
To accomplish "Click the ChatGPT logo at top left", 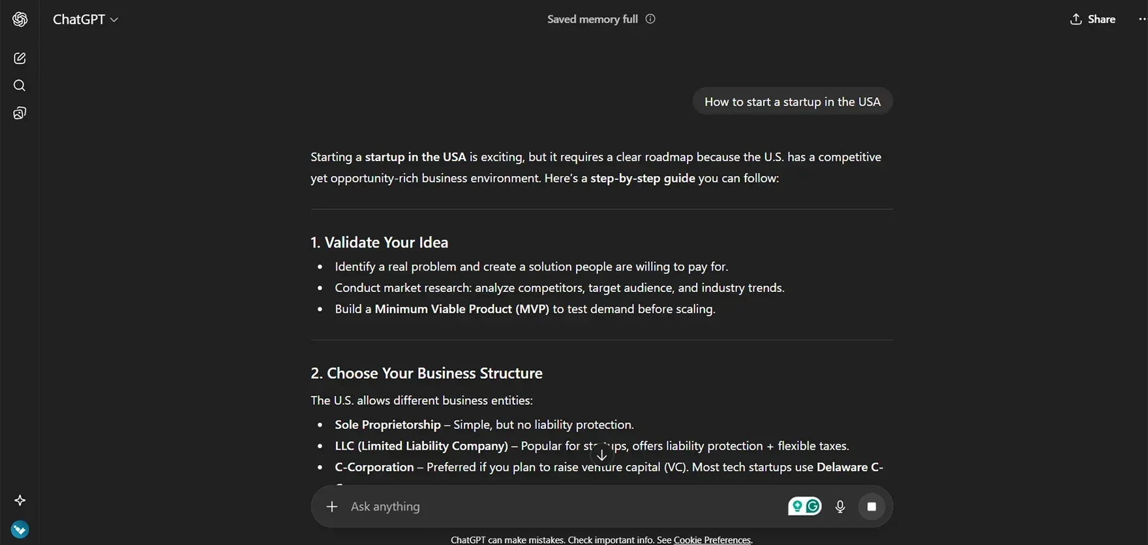I will pyautogui.click(x=20, y=19).
